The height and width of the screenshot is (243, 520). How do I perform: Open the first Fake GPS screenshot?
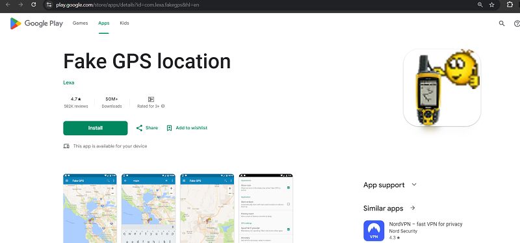pos(90,208)
